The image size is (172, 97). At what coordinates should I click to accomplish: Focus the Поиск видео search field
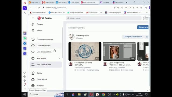point(104,18)
